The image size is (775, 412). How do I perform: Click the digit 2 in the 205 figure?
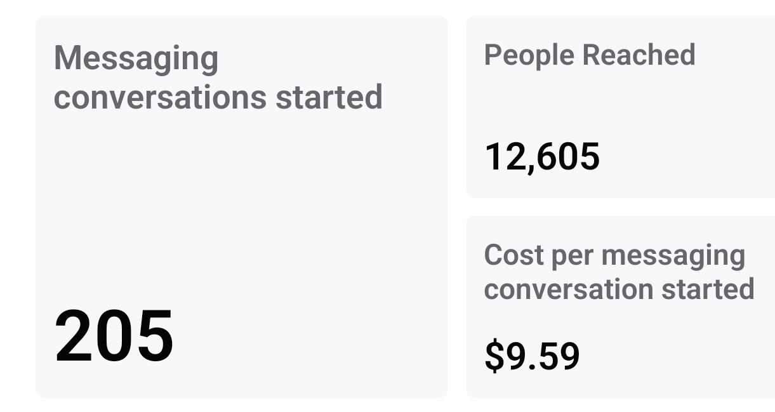[74, 336]
